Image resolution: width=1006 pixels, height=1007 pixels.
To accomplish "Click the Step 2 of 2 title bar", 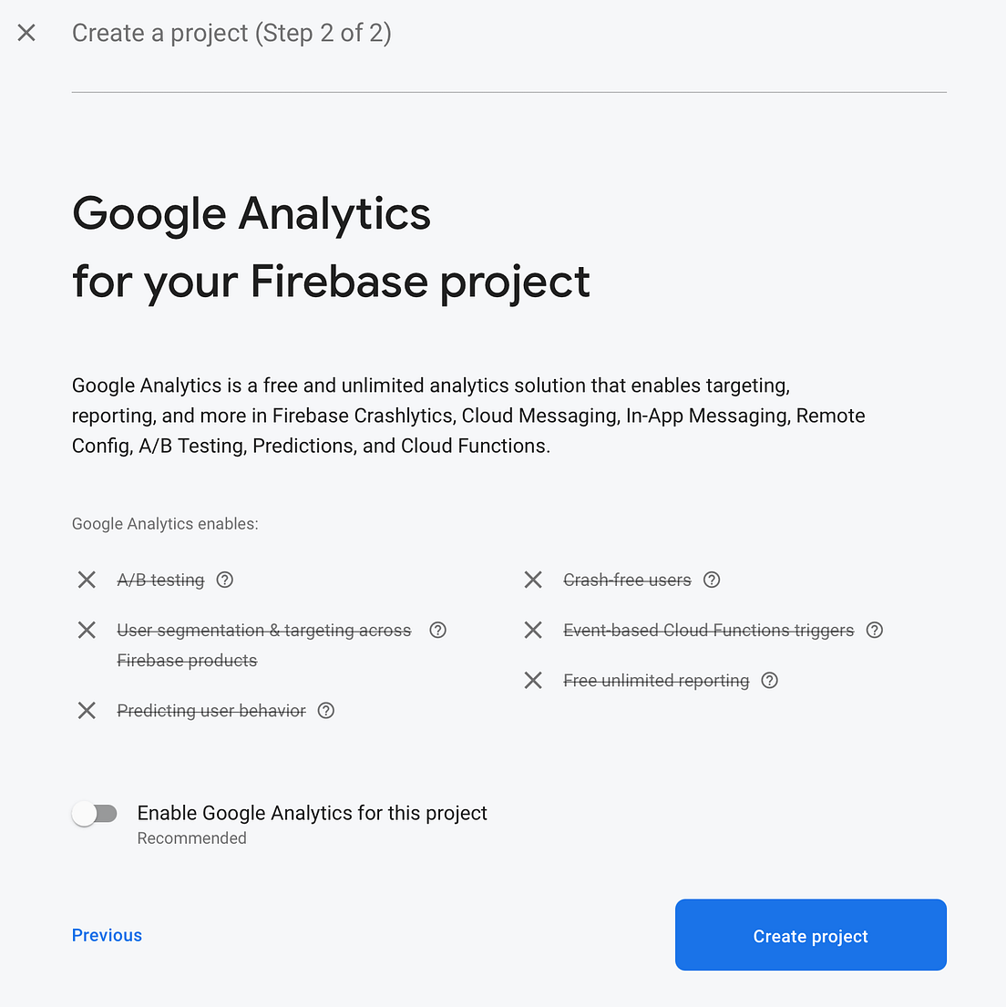I will (x=231, y=33).
